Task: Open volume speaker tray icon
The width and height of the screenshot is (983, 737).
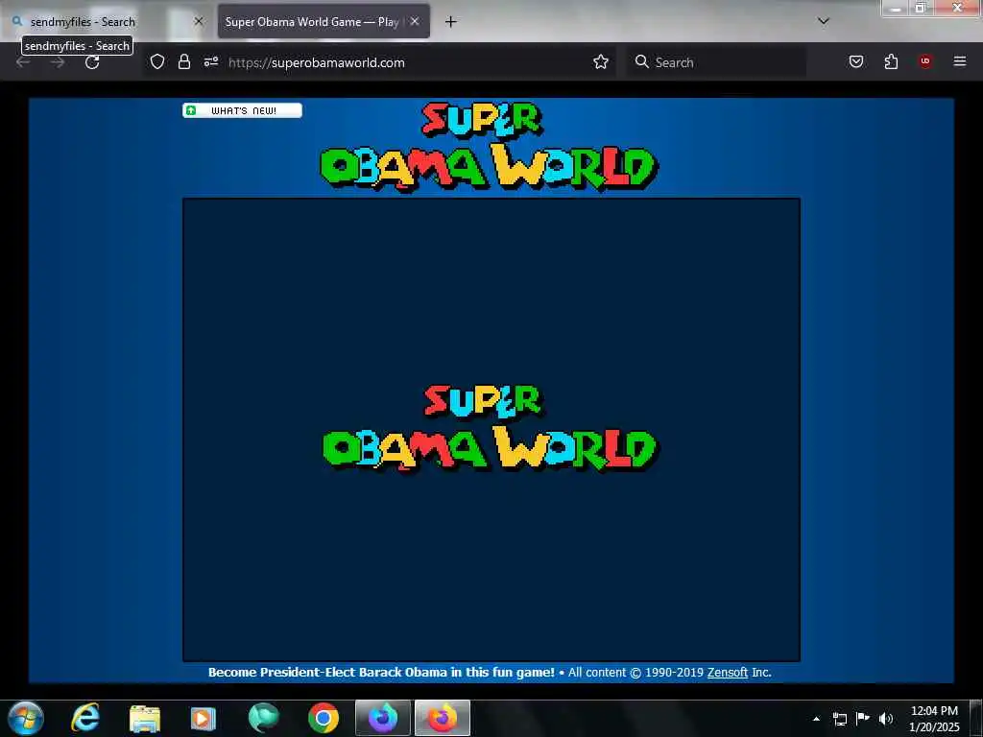Action: [885, 719]
